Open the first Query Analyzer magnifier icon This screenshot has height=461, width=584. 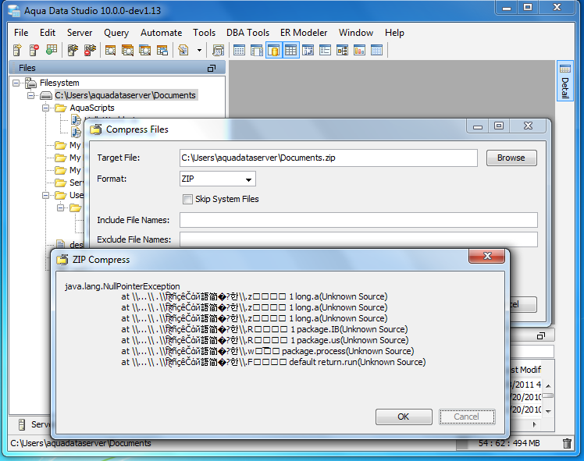[110, 50]
